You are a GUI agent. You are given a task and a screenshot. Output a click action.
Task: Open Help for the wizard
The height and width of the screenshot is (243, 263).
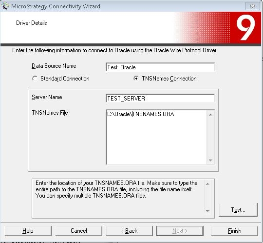tap(28, 231)
